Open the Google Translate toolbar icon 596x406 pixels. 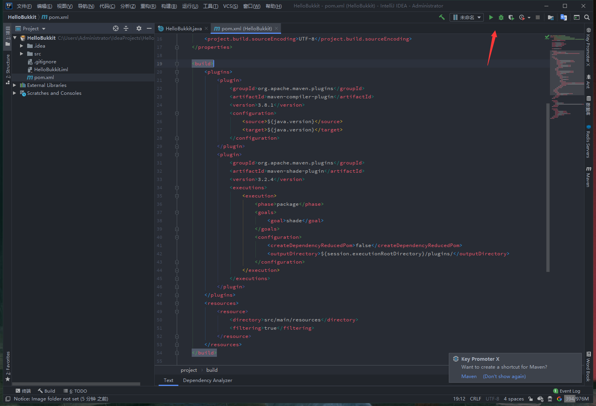click(563, 17)
